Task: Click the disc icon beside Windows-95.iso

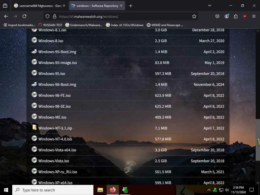Action: click(x=34, y=73)
